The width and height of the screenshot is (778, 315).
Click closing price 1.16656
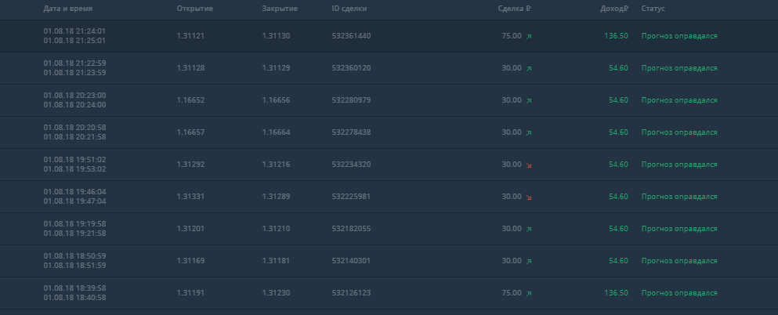(x=276, y=100)
